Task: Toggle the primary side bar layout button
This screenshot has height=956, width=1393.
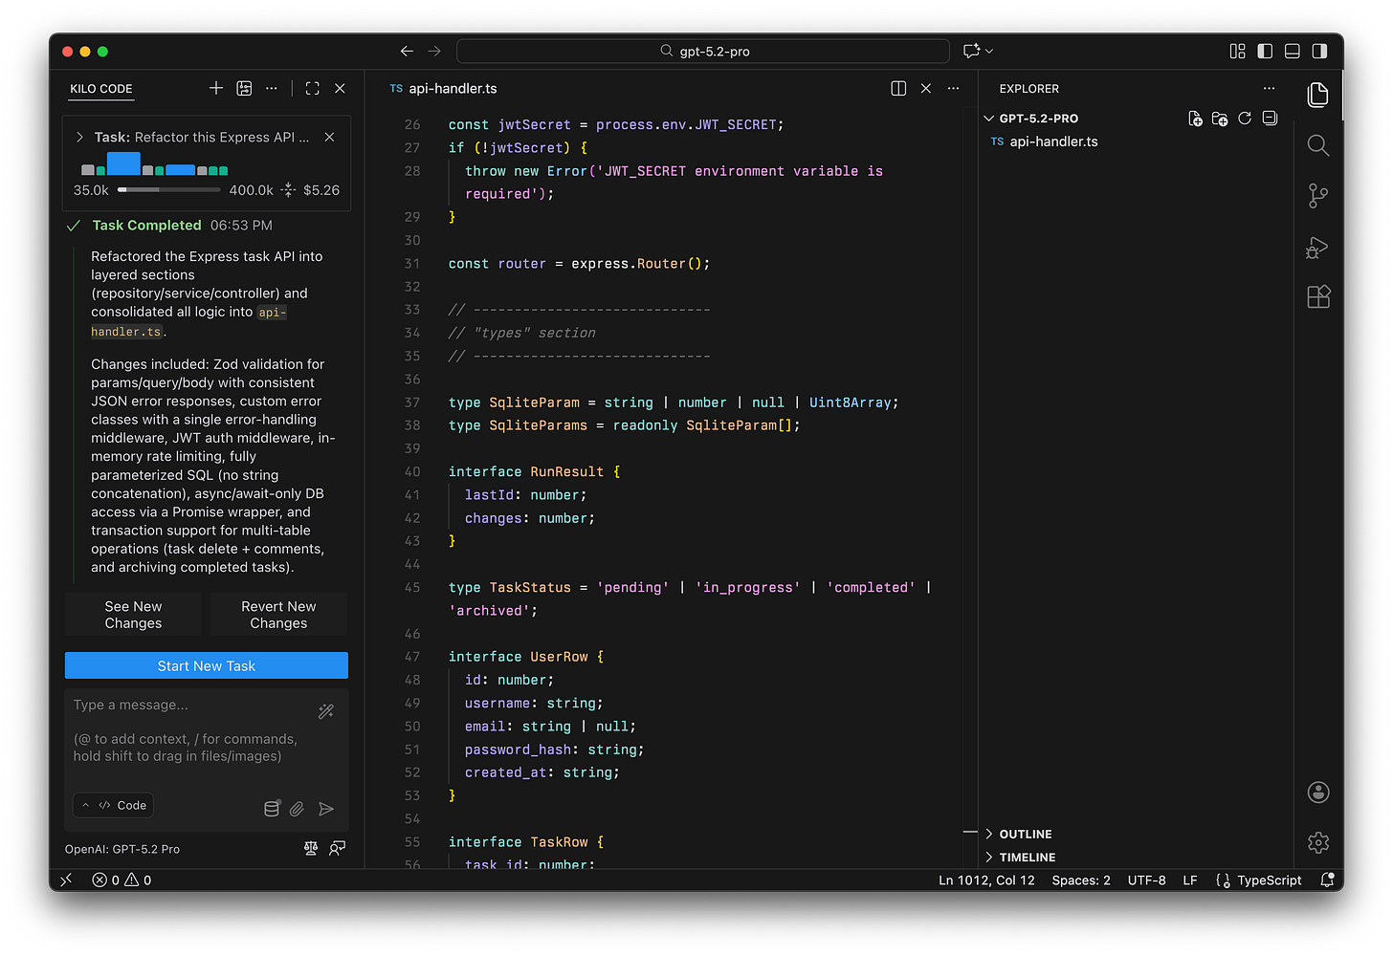Action: click(x=1265, y=51)
